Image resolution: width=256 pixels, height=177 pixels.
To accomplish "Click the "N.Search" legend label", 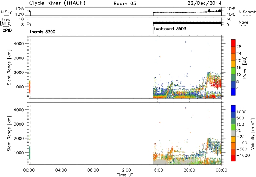I will pos(247,12).
